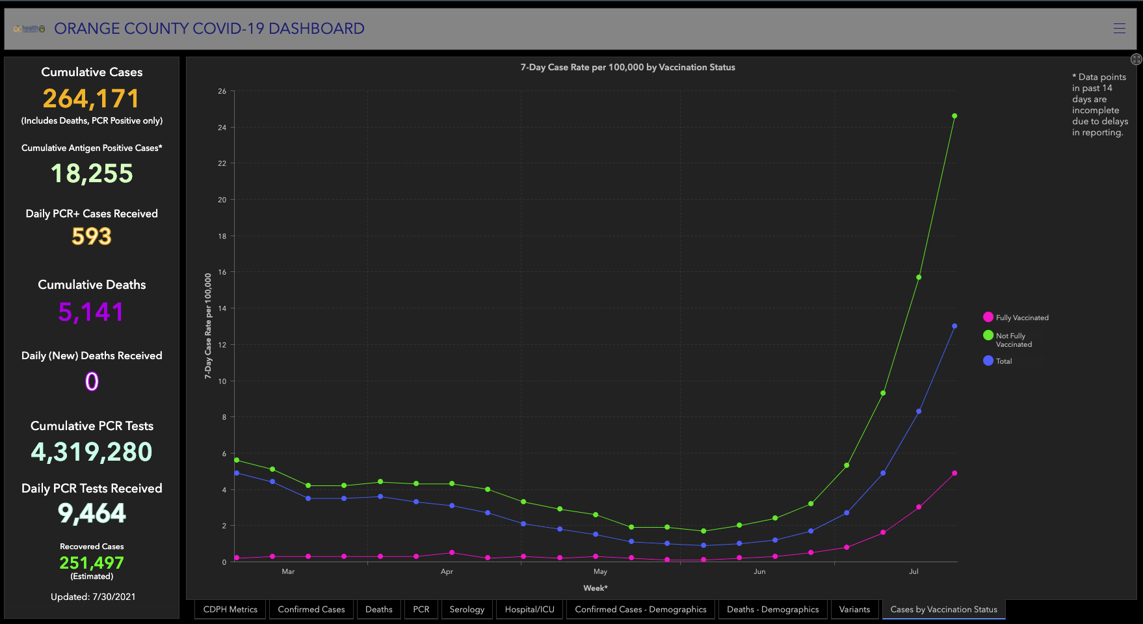The height and width of the screenshot is (624, 1143).
Task: Click the chart title 7-Day Case Rate
Action: tap(628, 67)
